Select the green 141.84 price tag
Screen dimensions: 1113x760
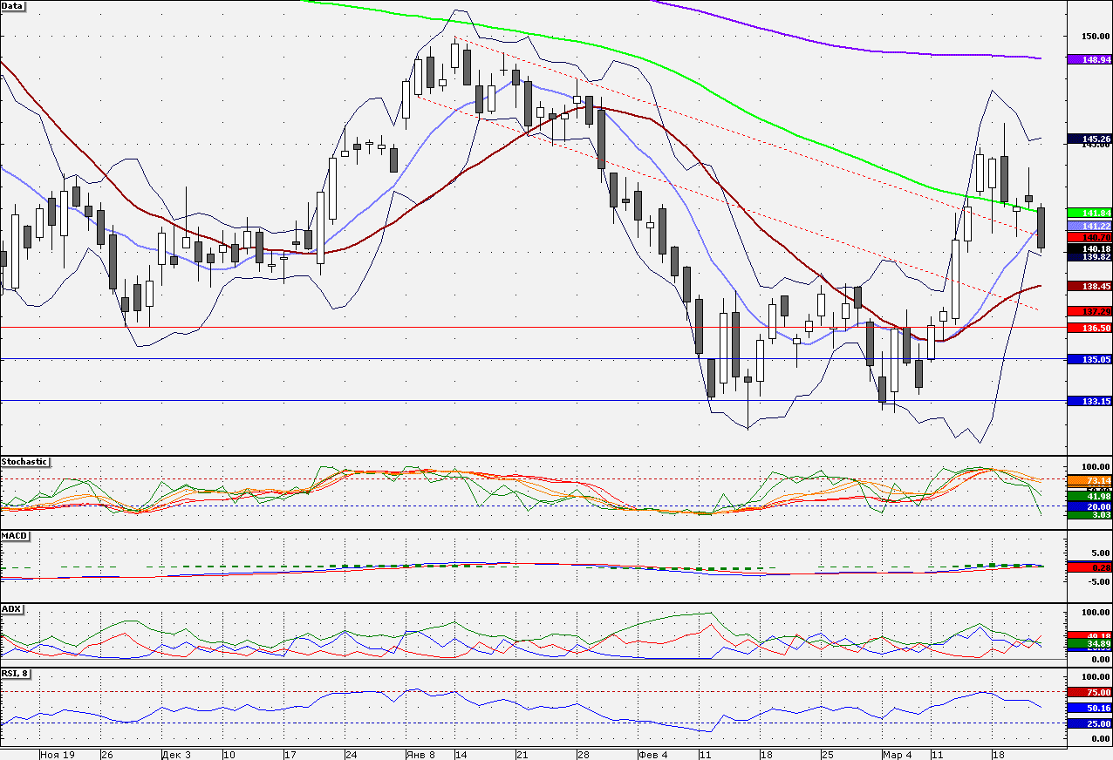coord(1089,214)
